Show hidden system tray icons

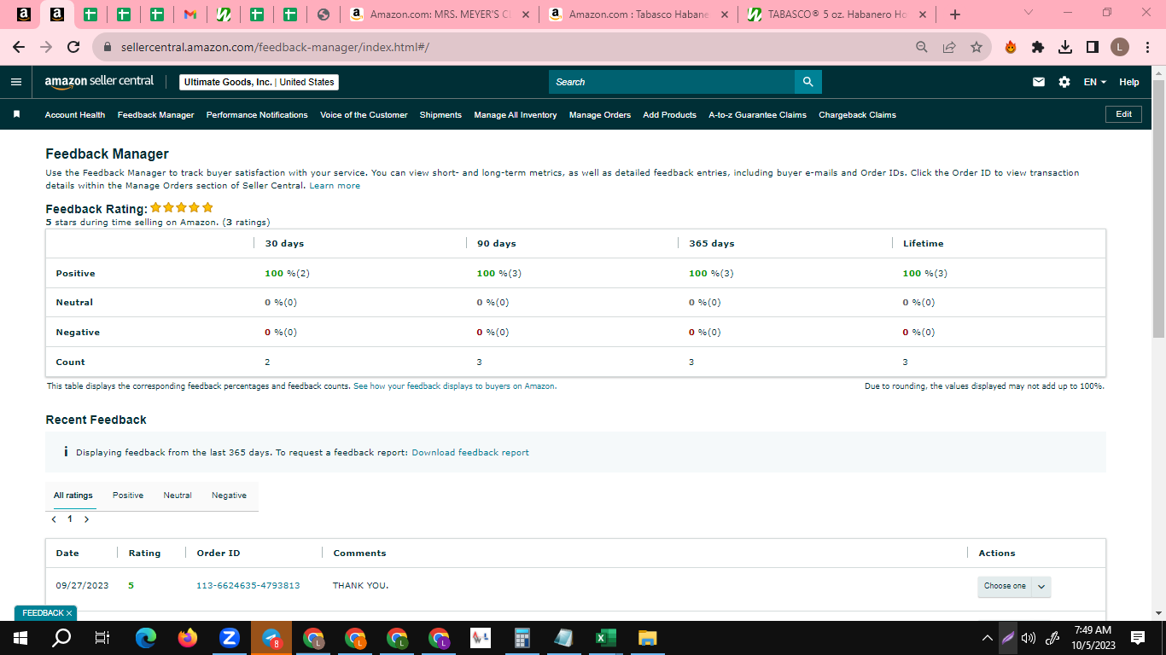pos(988,638)
